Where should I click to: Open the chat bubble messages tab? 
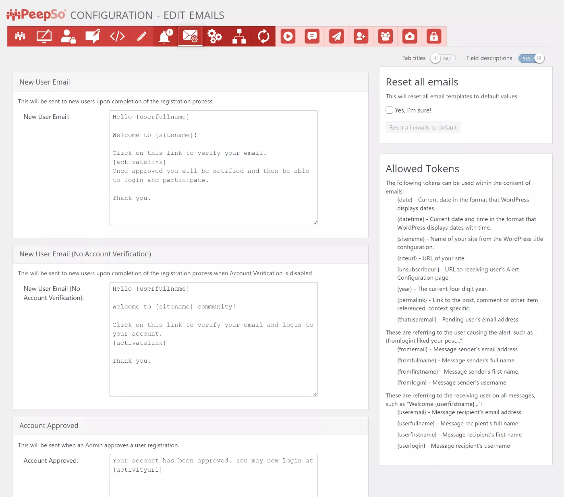(x=312, y=36)
